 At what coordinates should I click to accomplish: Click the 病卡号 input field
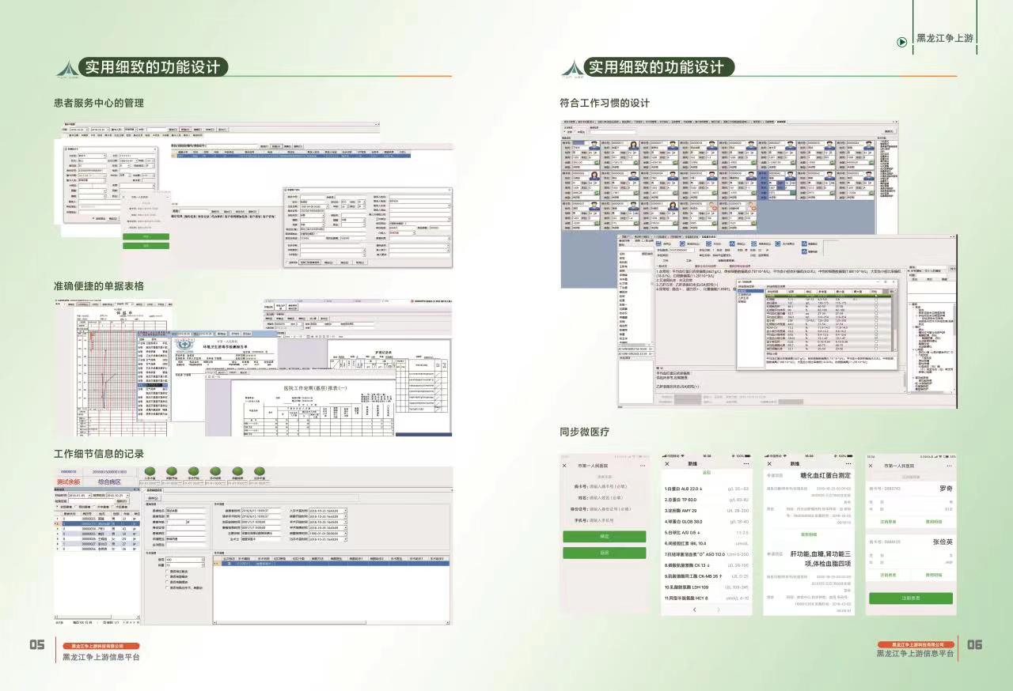point(609,486)
